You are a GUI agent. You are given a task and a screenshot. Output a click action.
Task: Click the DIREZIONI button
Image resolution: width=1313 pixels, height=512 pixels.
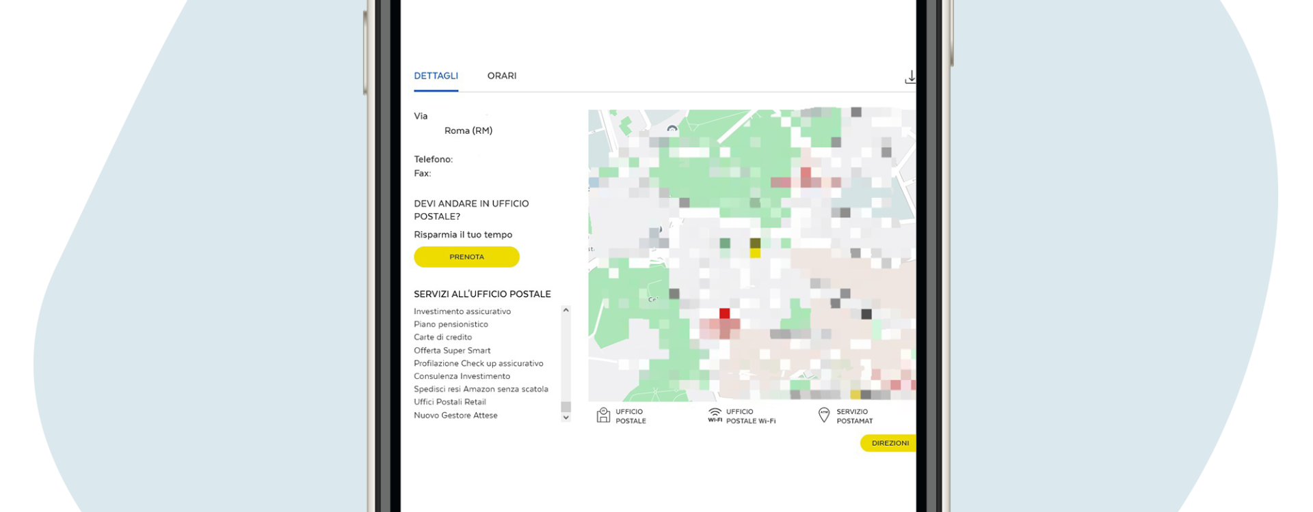[888, 443]
